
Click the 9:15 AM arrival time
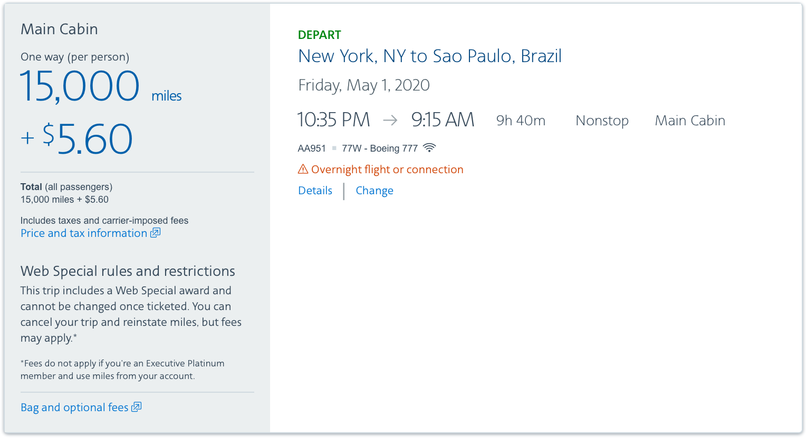pos(443,120)
